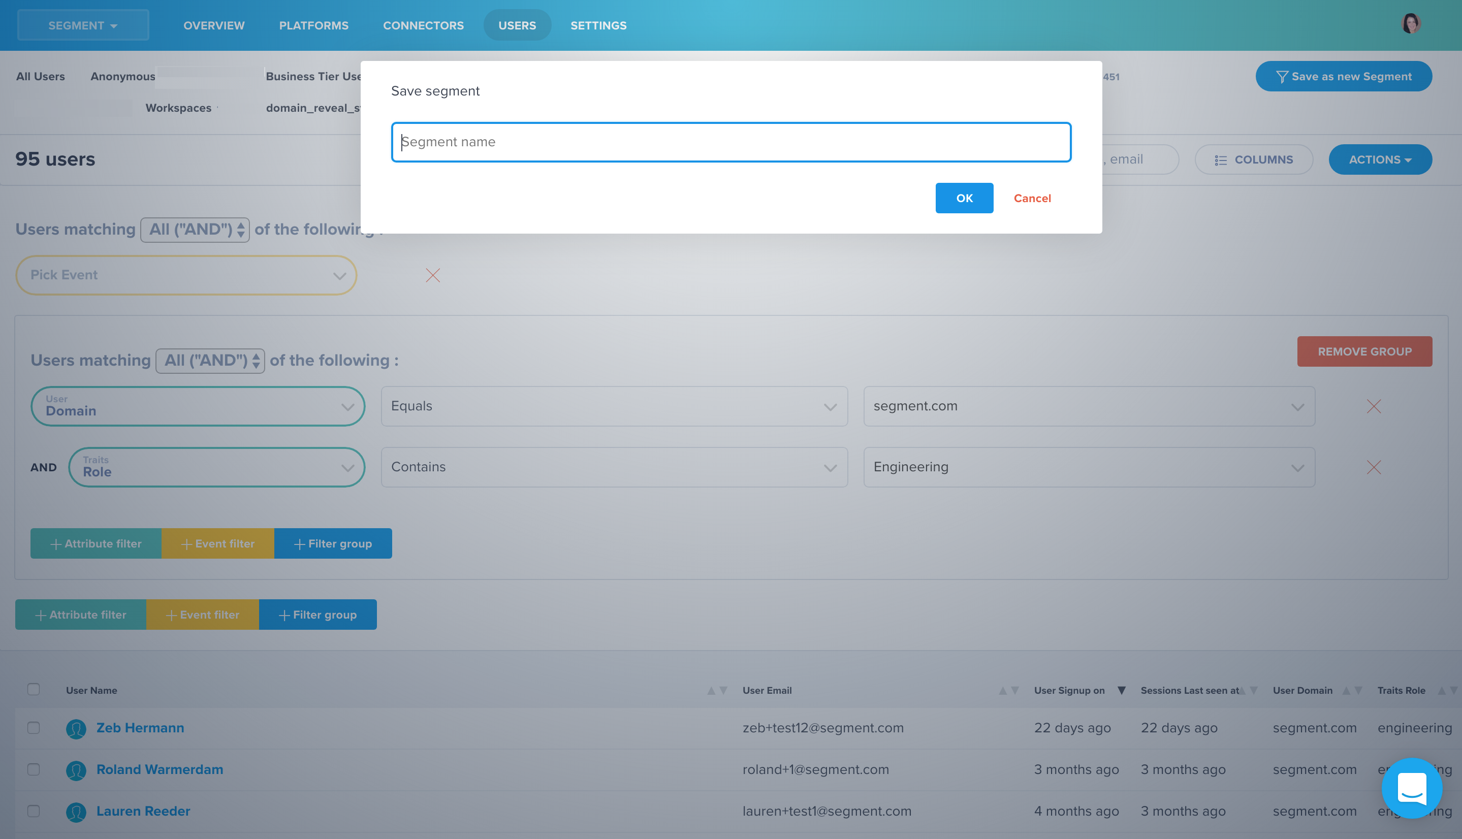Viewport: 1462px width, 839px height.
Task: Check the Zeb Hermann row checkbox
Action: pyautogui.click(x=34, y=728)
